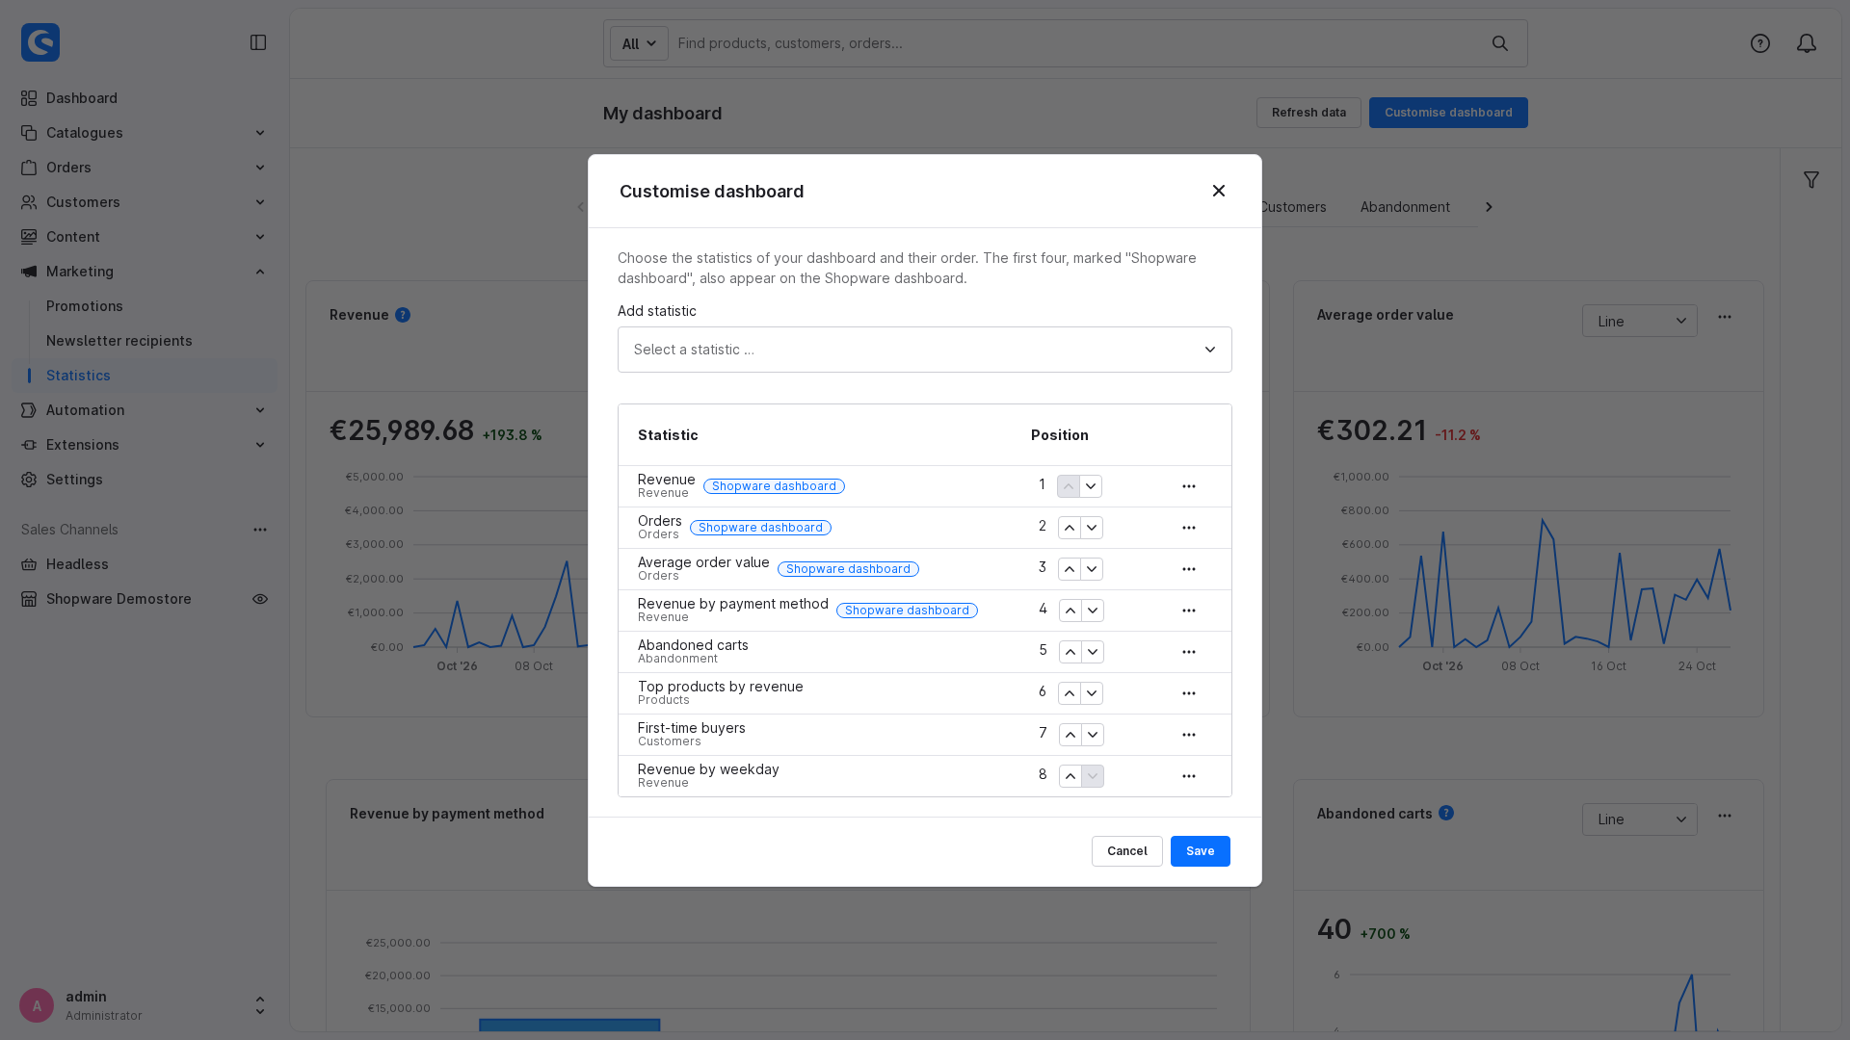Screen dimensions: 1850x1040
Task: Open Sales Channels more options
Action: [260, 530]
